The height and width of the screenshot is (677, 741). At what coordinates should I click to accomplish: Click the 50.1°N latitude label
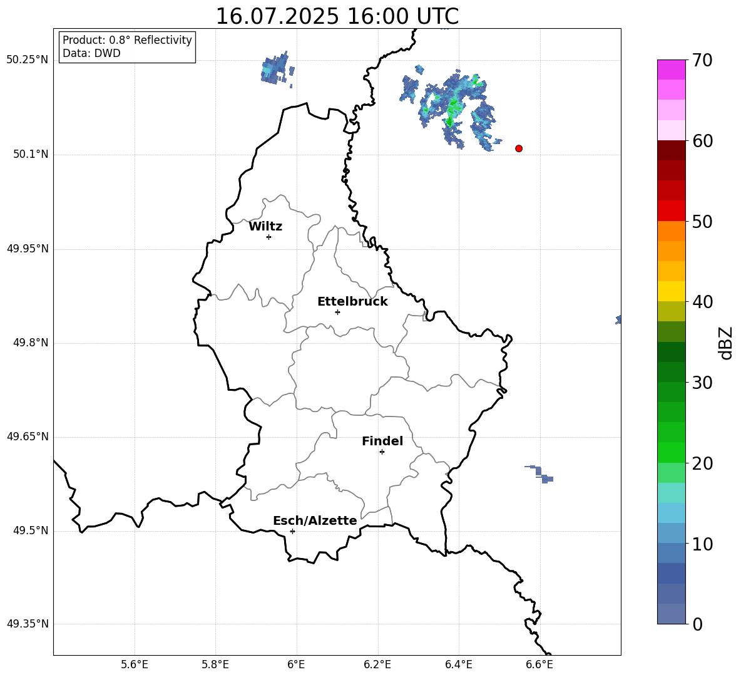coord(31,155)
